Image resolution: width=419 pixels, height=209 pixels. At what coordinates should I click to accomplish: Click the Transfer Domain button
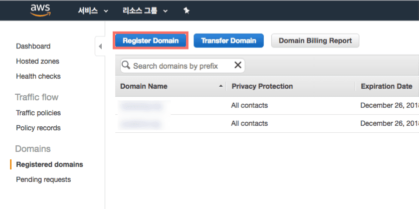229,41
